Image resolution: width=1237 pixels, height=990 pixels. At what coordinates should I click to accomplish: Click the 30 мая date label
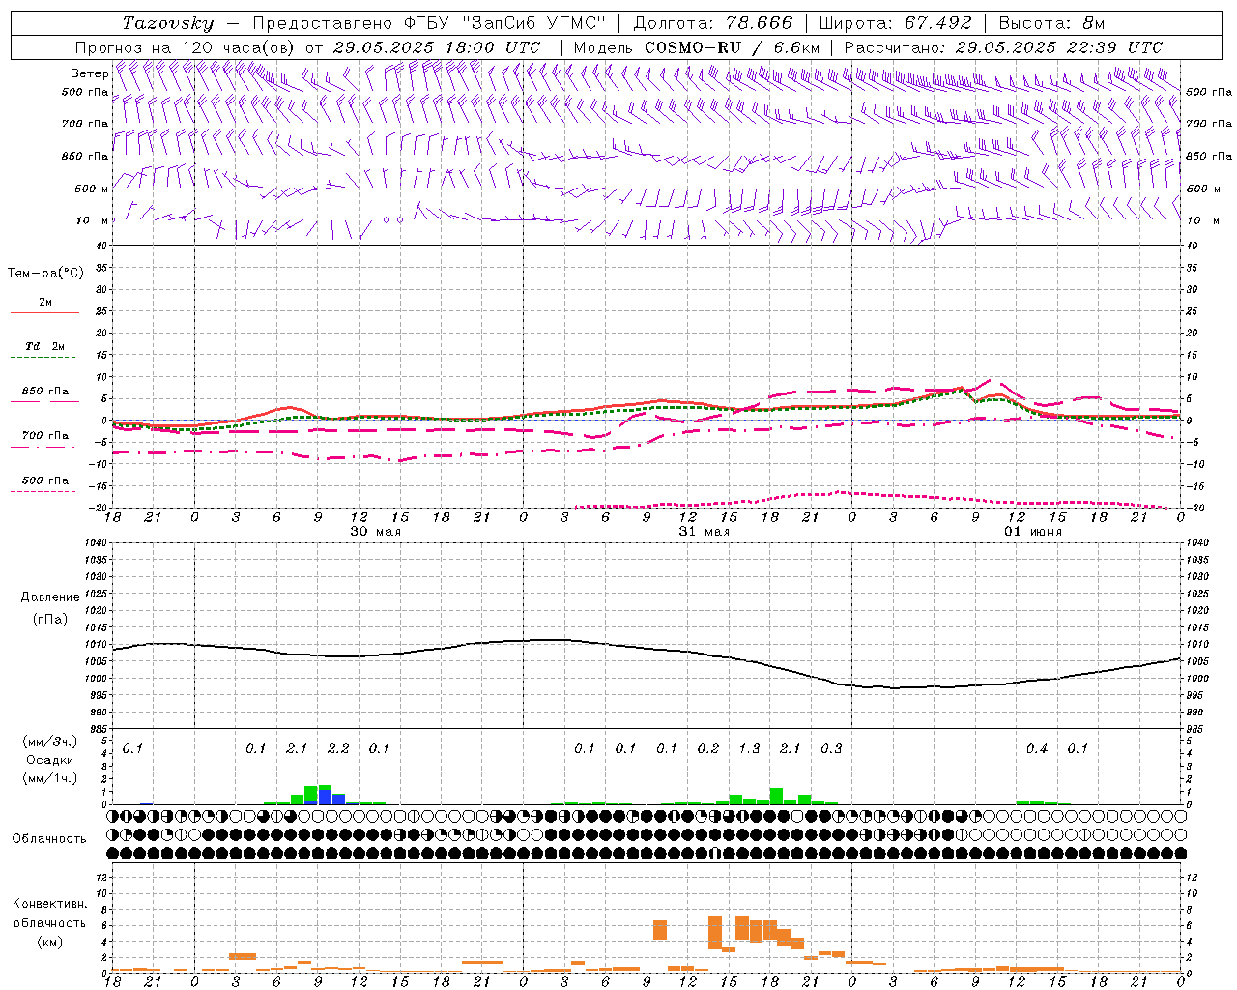pos(375,532)
